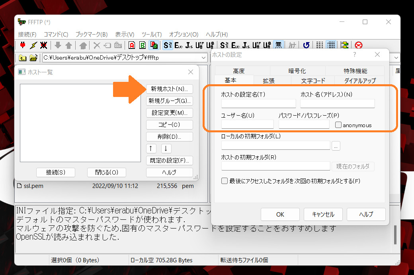Click the browse button for local initial folder

[336, 145]
